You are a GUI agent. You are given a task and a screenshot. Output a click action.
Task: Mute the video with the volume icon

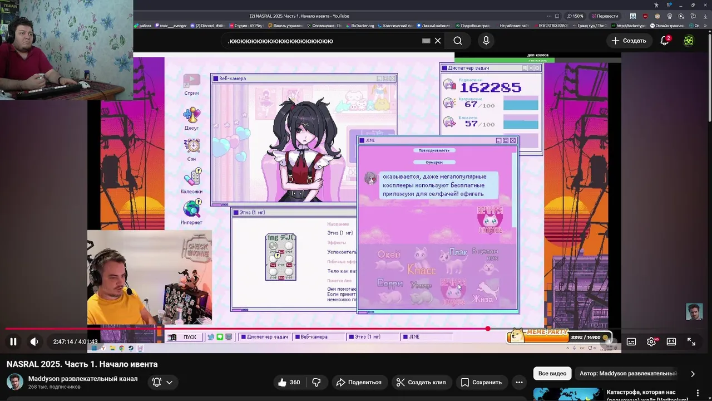pyautogui.click(x=34, y=341)
